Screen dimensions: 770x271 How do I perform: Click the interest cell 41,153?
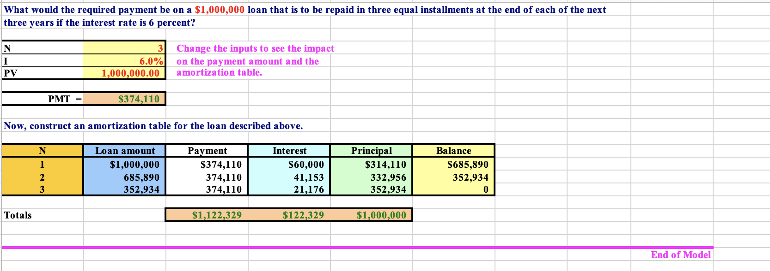(289, 177)
